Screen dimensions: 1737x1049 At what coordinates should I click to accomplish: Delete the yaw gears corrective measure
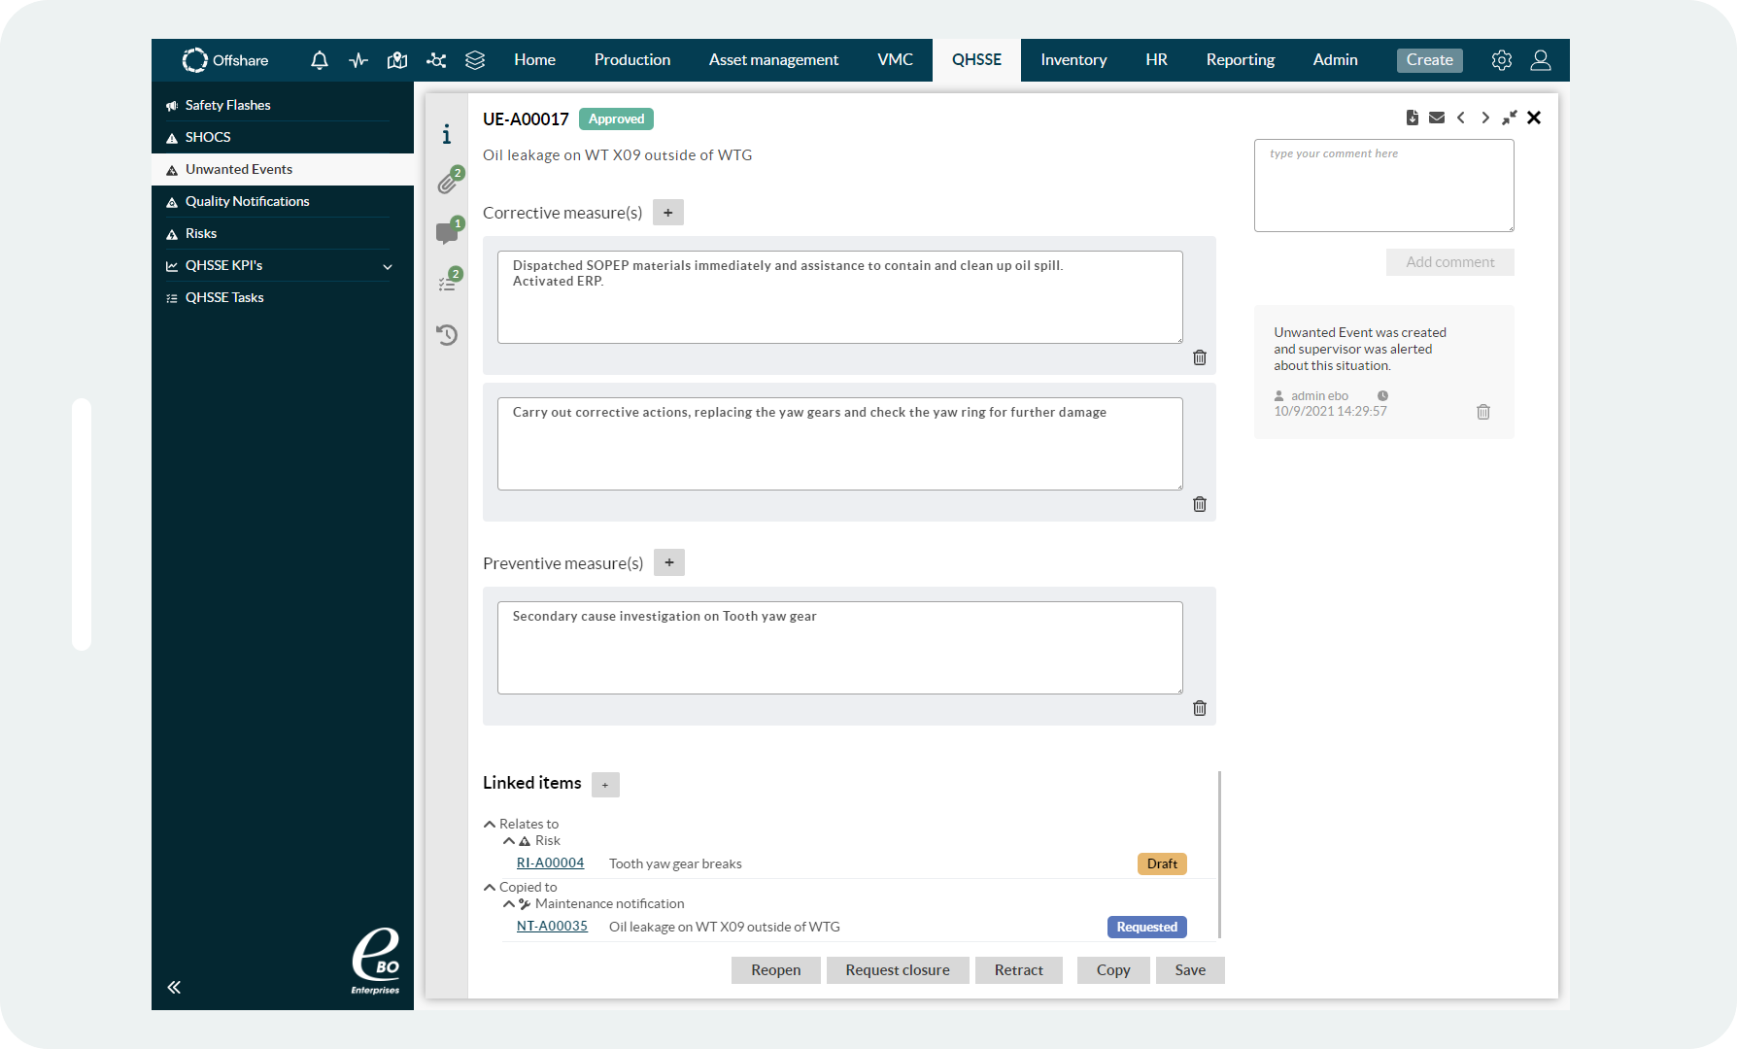click(1200, 504)
